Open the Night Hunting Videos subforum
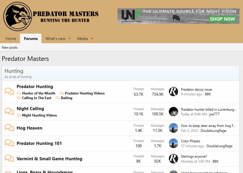The width and height of the screenshot is (243, 173). [39, 115]
